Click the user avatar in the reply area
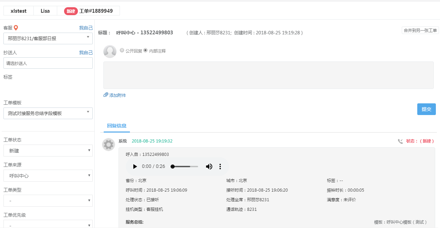440x228 pixels. [110, 52]
